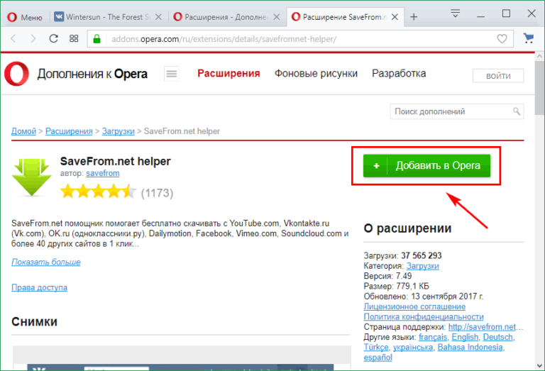Click Показать больше link
The width and height of the screenshot is (545, 371).
point(46,262)
